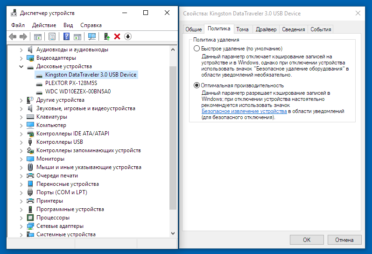Switch to the События tab

[321, 29]
